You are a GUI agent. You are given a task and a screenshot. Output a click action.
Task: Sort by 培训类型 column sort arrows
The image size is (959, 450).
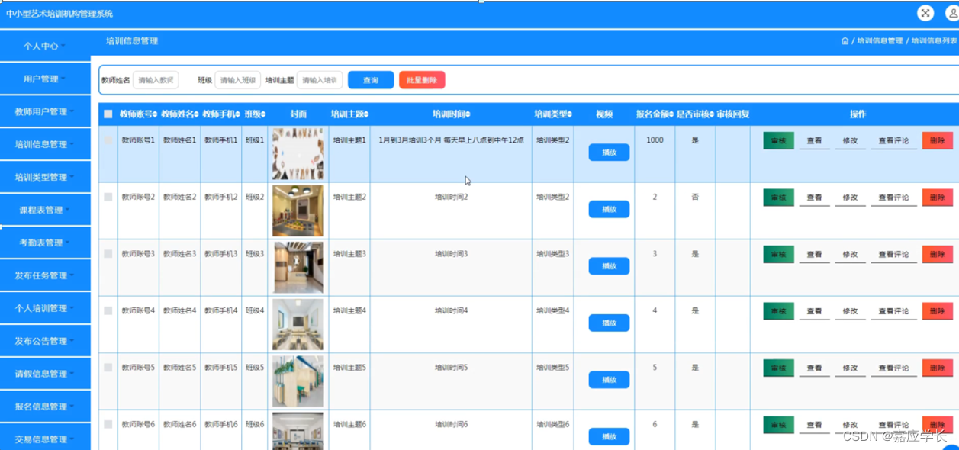click(568, 114)
